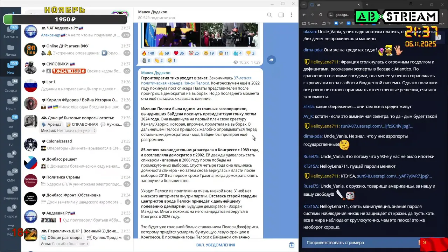448x252 pixels.
Task: Open the СПРАВОЧНАЯ topic chip
Action: tap(82, 124)
